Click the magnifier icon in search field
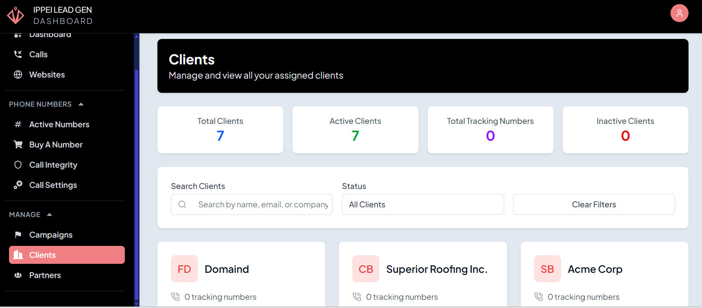The image size is (702, 308). [182, 204]
